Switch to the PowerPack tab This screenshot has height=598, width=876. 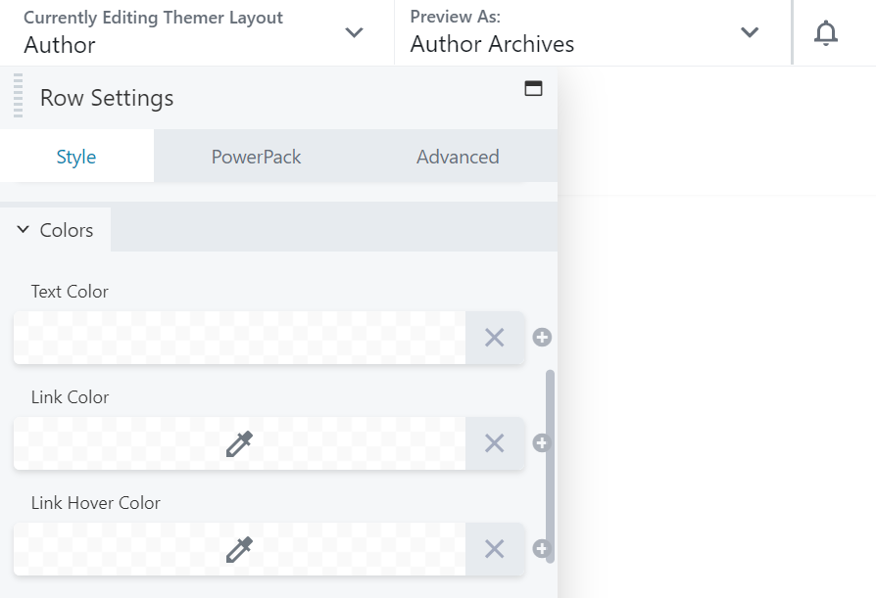(256, 157)
